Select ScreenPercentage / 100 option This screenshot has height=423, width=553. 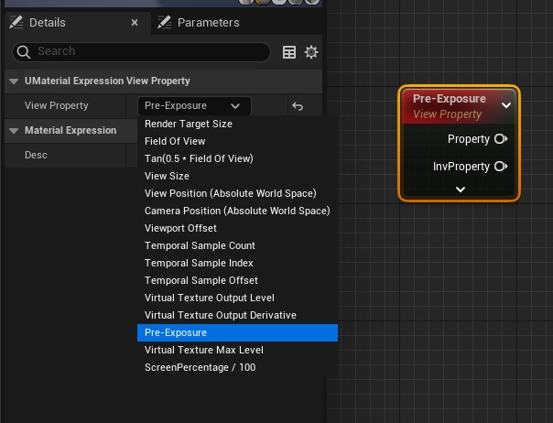coord(200,367)
